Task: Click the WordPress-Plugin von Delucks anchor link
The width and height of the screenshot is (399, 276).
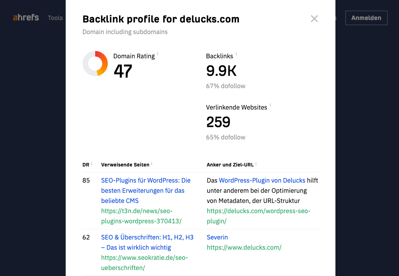Action: tap(262, 180)
